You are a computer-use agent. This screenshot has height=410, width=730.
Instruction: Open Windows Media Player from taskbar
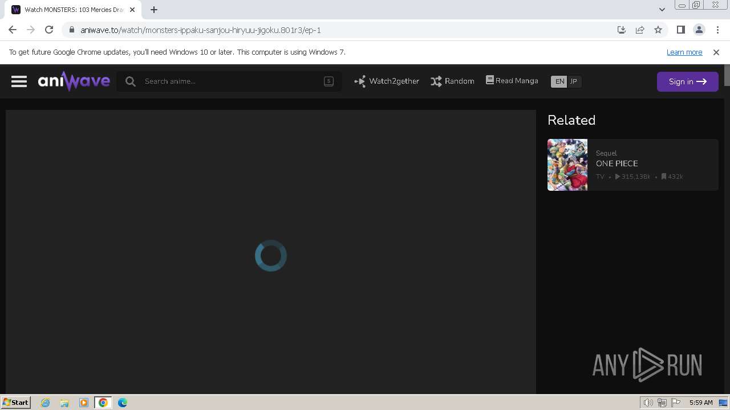click(84, 403)
